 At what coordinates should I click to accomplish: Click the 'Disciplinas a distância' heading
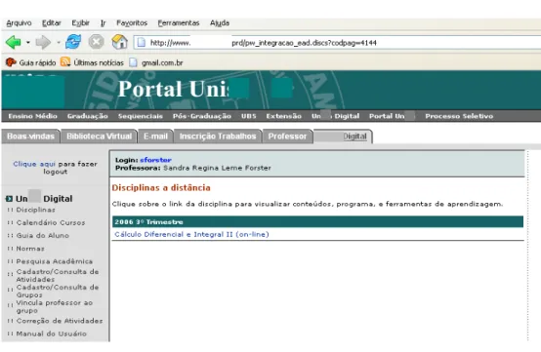tap(161, 188)
